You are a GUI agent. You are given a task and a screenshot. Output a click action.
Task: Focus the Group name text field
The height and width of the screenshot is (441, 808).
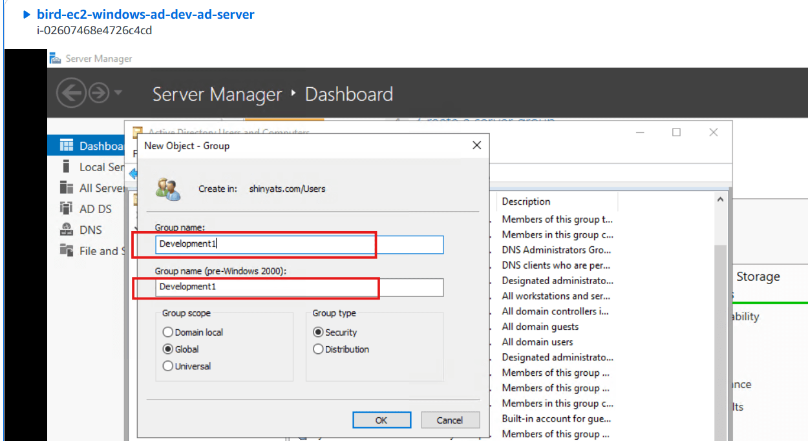(x=299, y=245)
